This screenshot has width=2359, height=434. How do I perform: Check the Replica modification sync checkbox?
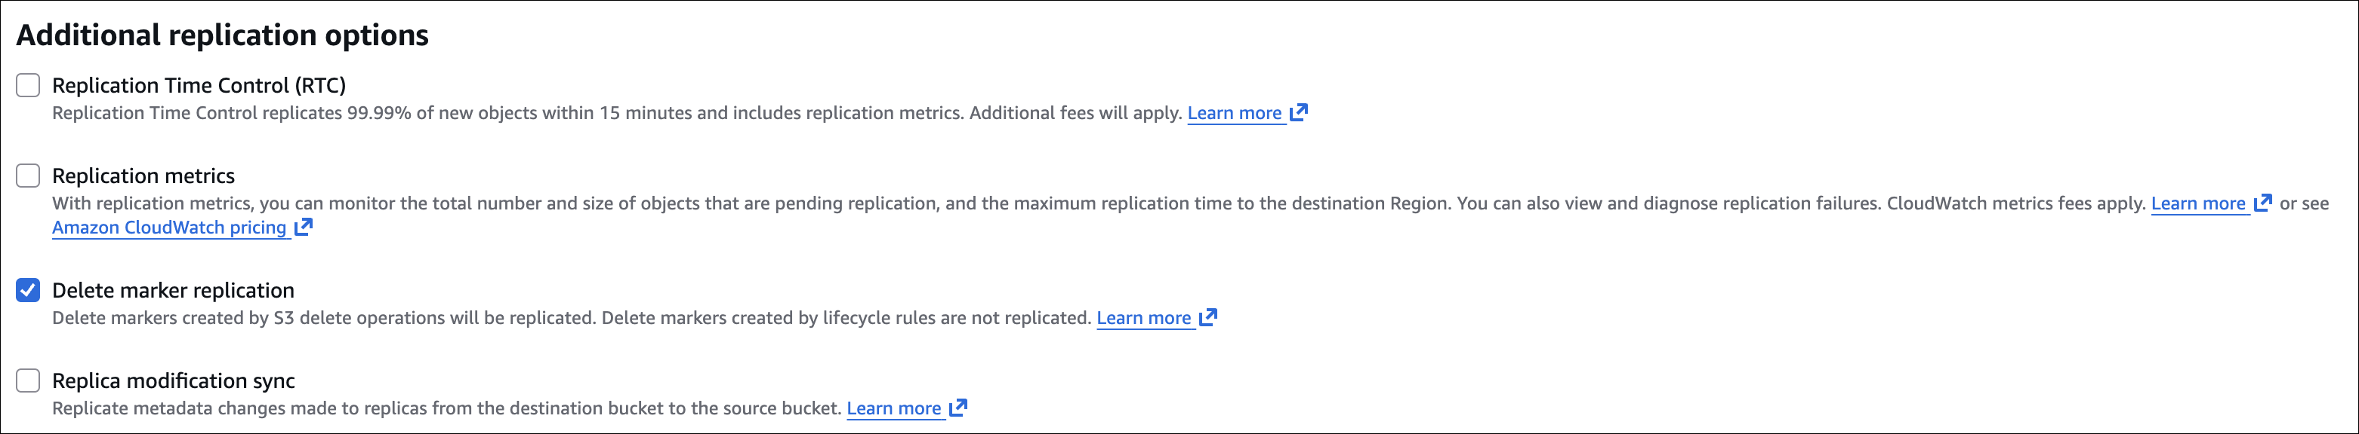(x=29, y=380)
